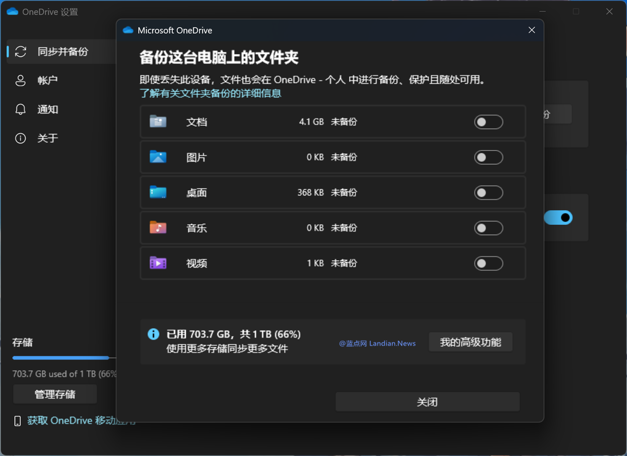Open the 获取 OneDrive 移动应用 link
This screenshot has height=456, width=627.
click(x=81, y=420)
